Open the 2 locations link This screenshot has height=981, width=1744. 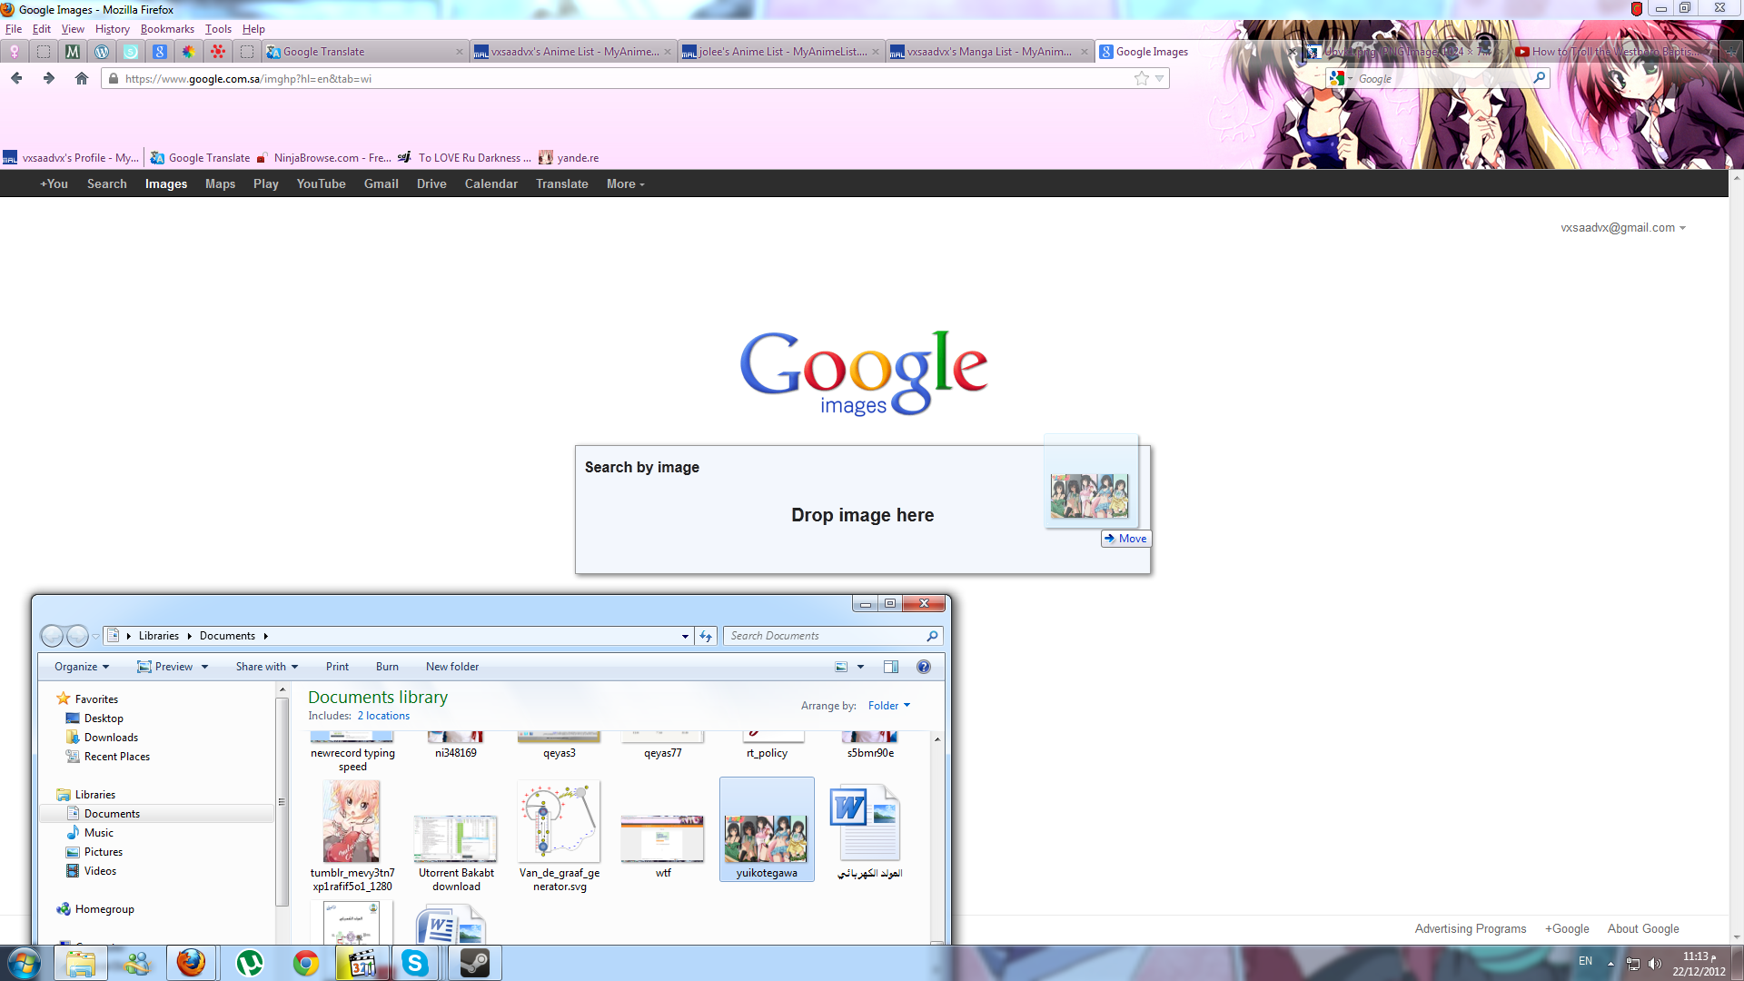pyautogui.click(x=383, y=716)
